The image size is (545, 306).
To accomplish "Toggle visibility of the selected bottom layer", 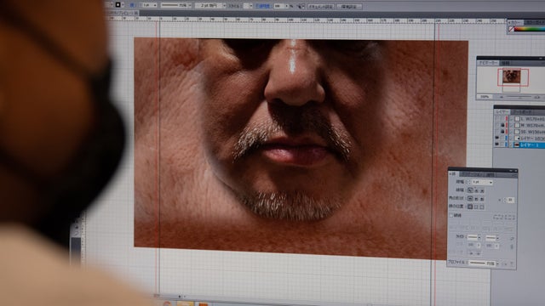I will pyautogui.click(x=497, y=144).
